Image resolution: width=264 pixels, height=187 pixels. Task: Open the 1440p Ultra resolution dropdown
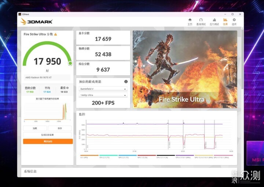[103, 95]
